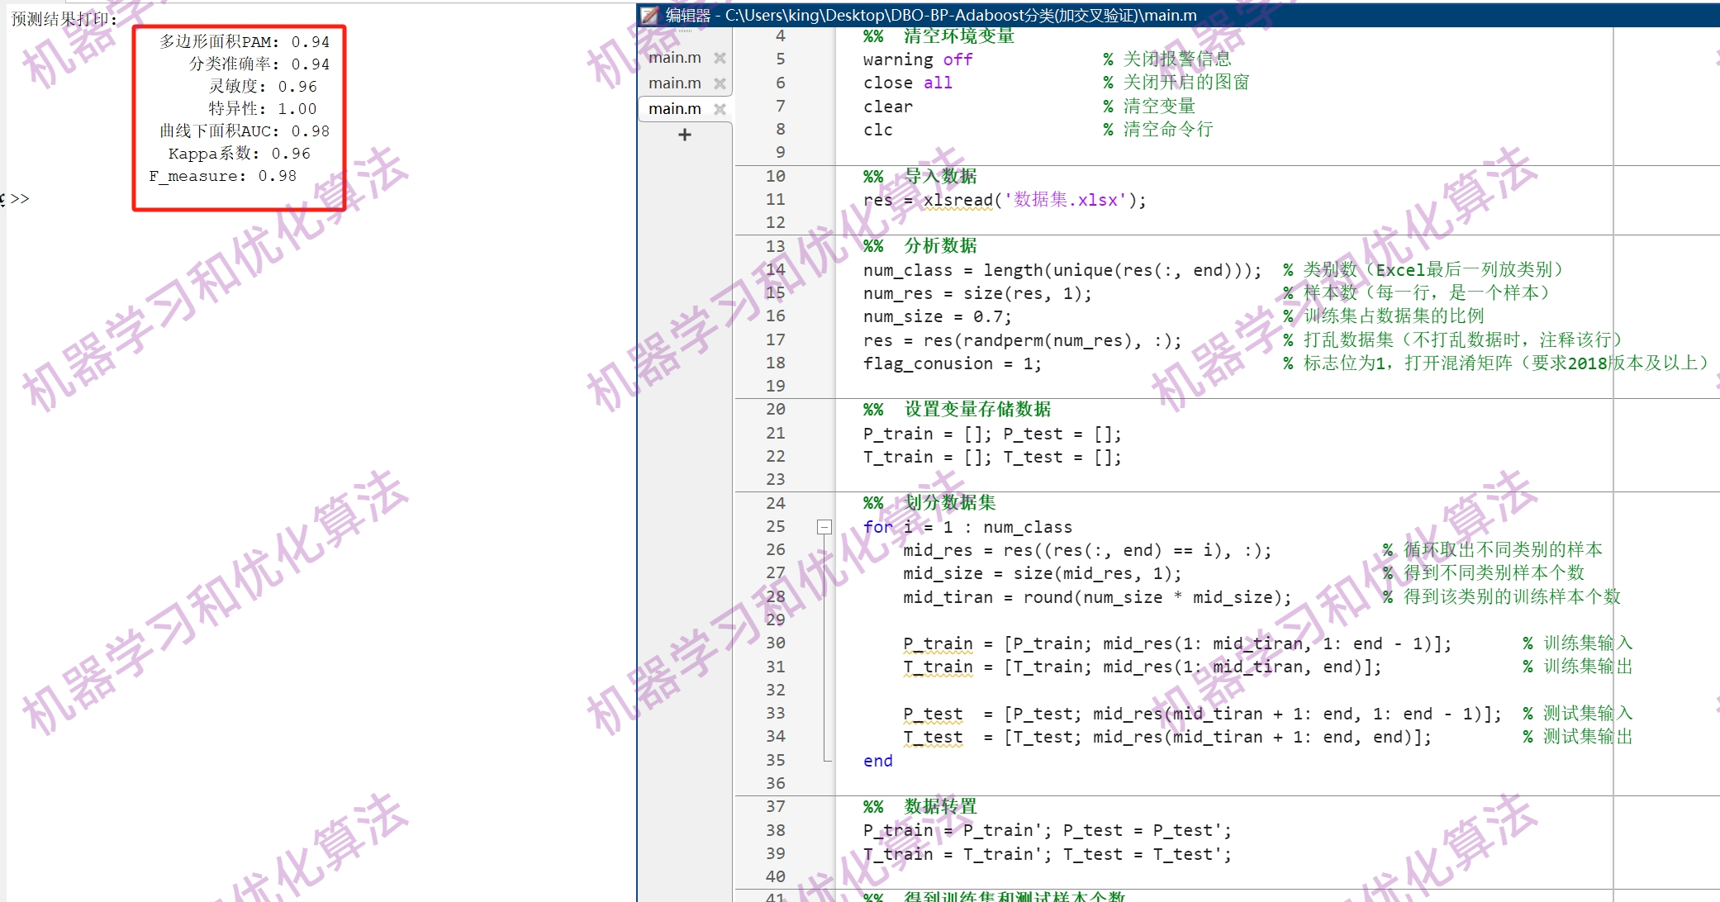Click line number 25 in the gutter
Image resolution: width=1720 pixels, height=902 pixels.
tap(775, 526)
